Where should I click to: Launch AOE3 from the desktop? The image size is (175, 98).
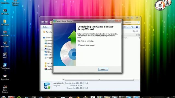[5, 55]
